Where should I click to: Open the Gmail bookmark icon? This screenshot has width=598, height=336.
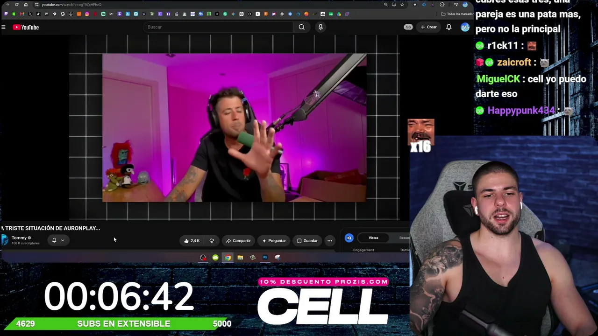22,14
